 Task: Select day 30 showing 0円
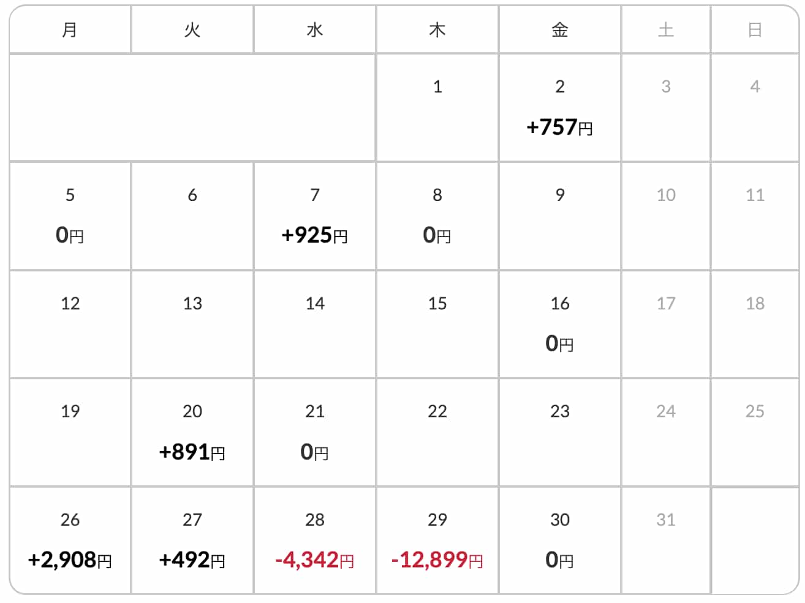tap(559, 541)
